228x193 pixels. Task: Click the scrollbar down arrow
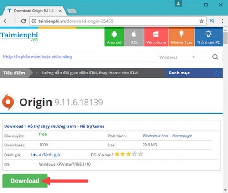pyautogui.click(x=225, y=190)
